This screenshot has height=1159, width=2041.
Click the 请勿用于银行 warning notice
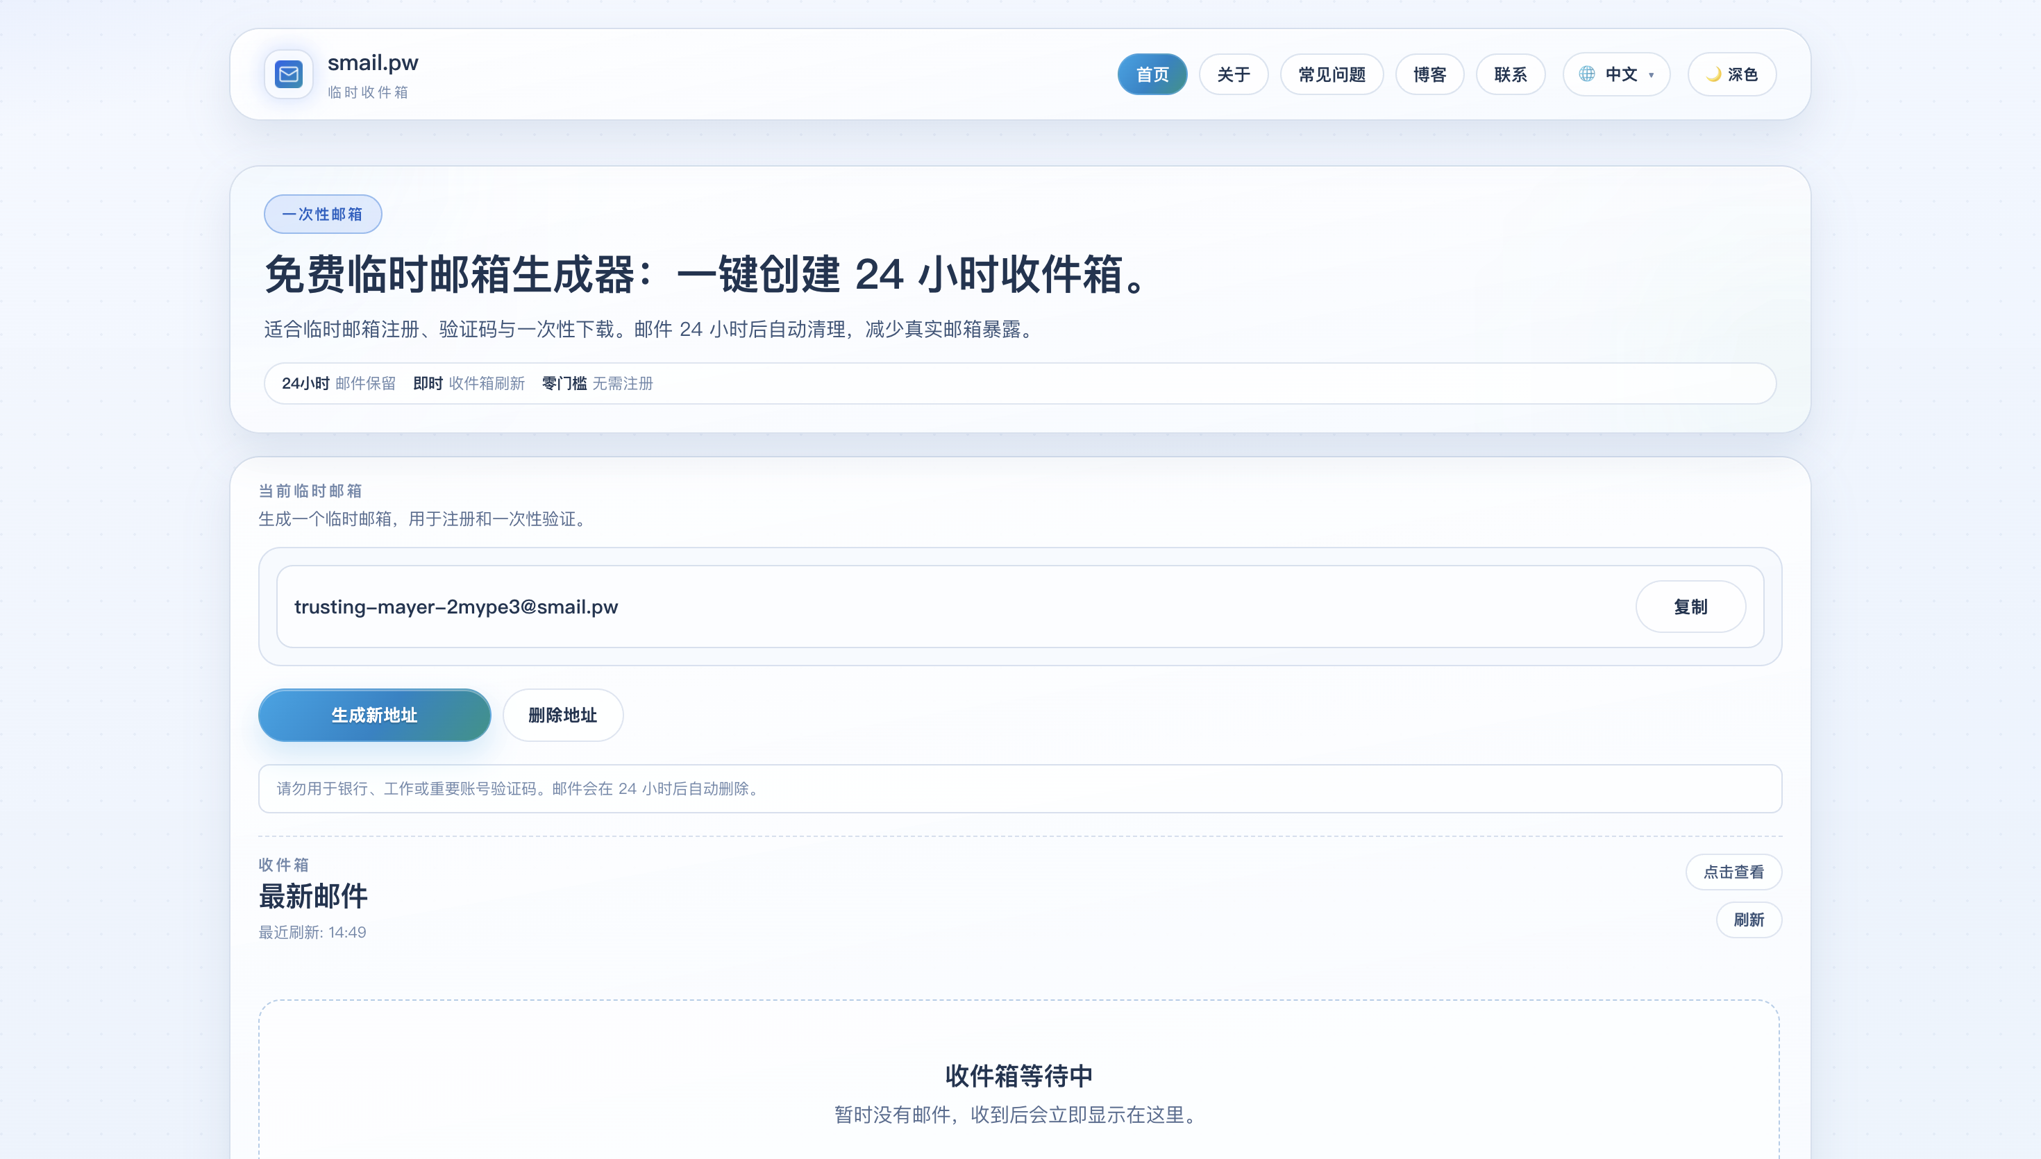pos(1020,789)
